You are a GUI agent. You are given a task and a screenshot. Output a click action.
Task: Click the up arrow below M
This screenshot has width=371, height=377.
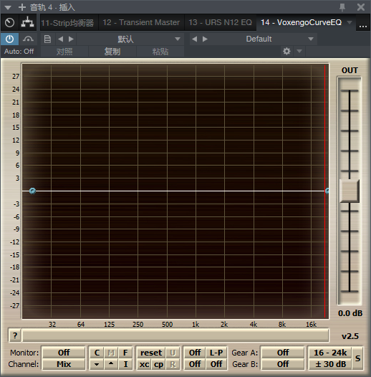[111, 364]
